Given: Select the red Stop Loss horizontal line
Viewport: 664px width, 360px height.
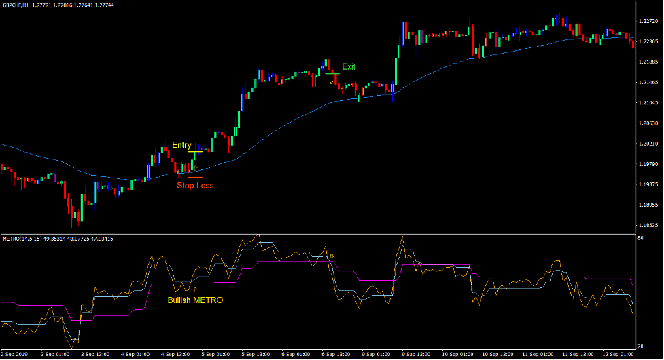Looking at the screenshot, I should (x=195, y=177).
